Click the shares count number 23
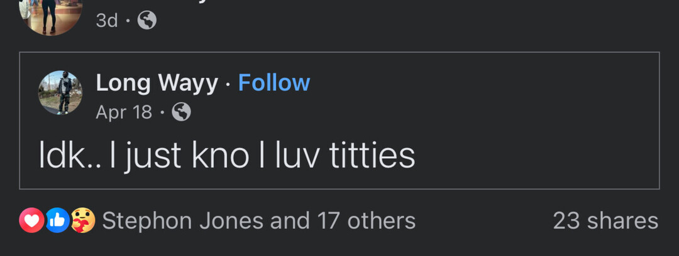679x256 pixels. [566, 221]
